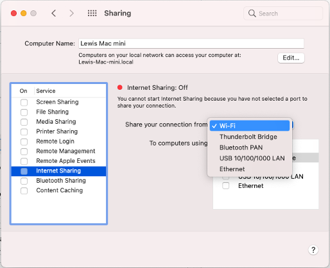Image resolution: width=330 pixels, height=268 pixels.
Task: Enable the Screen Sharing checkbox
Action: (x=24, y=103)
